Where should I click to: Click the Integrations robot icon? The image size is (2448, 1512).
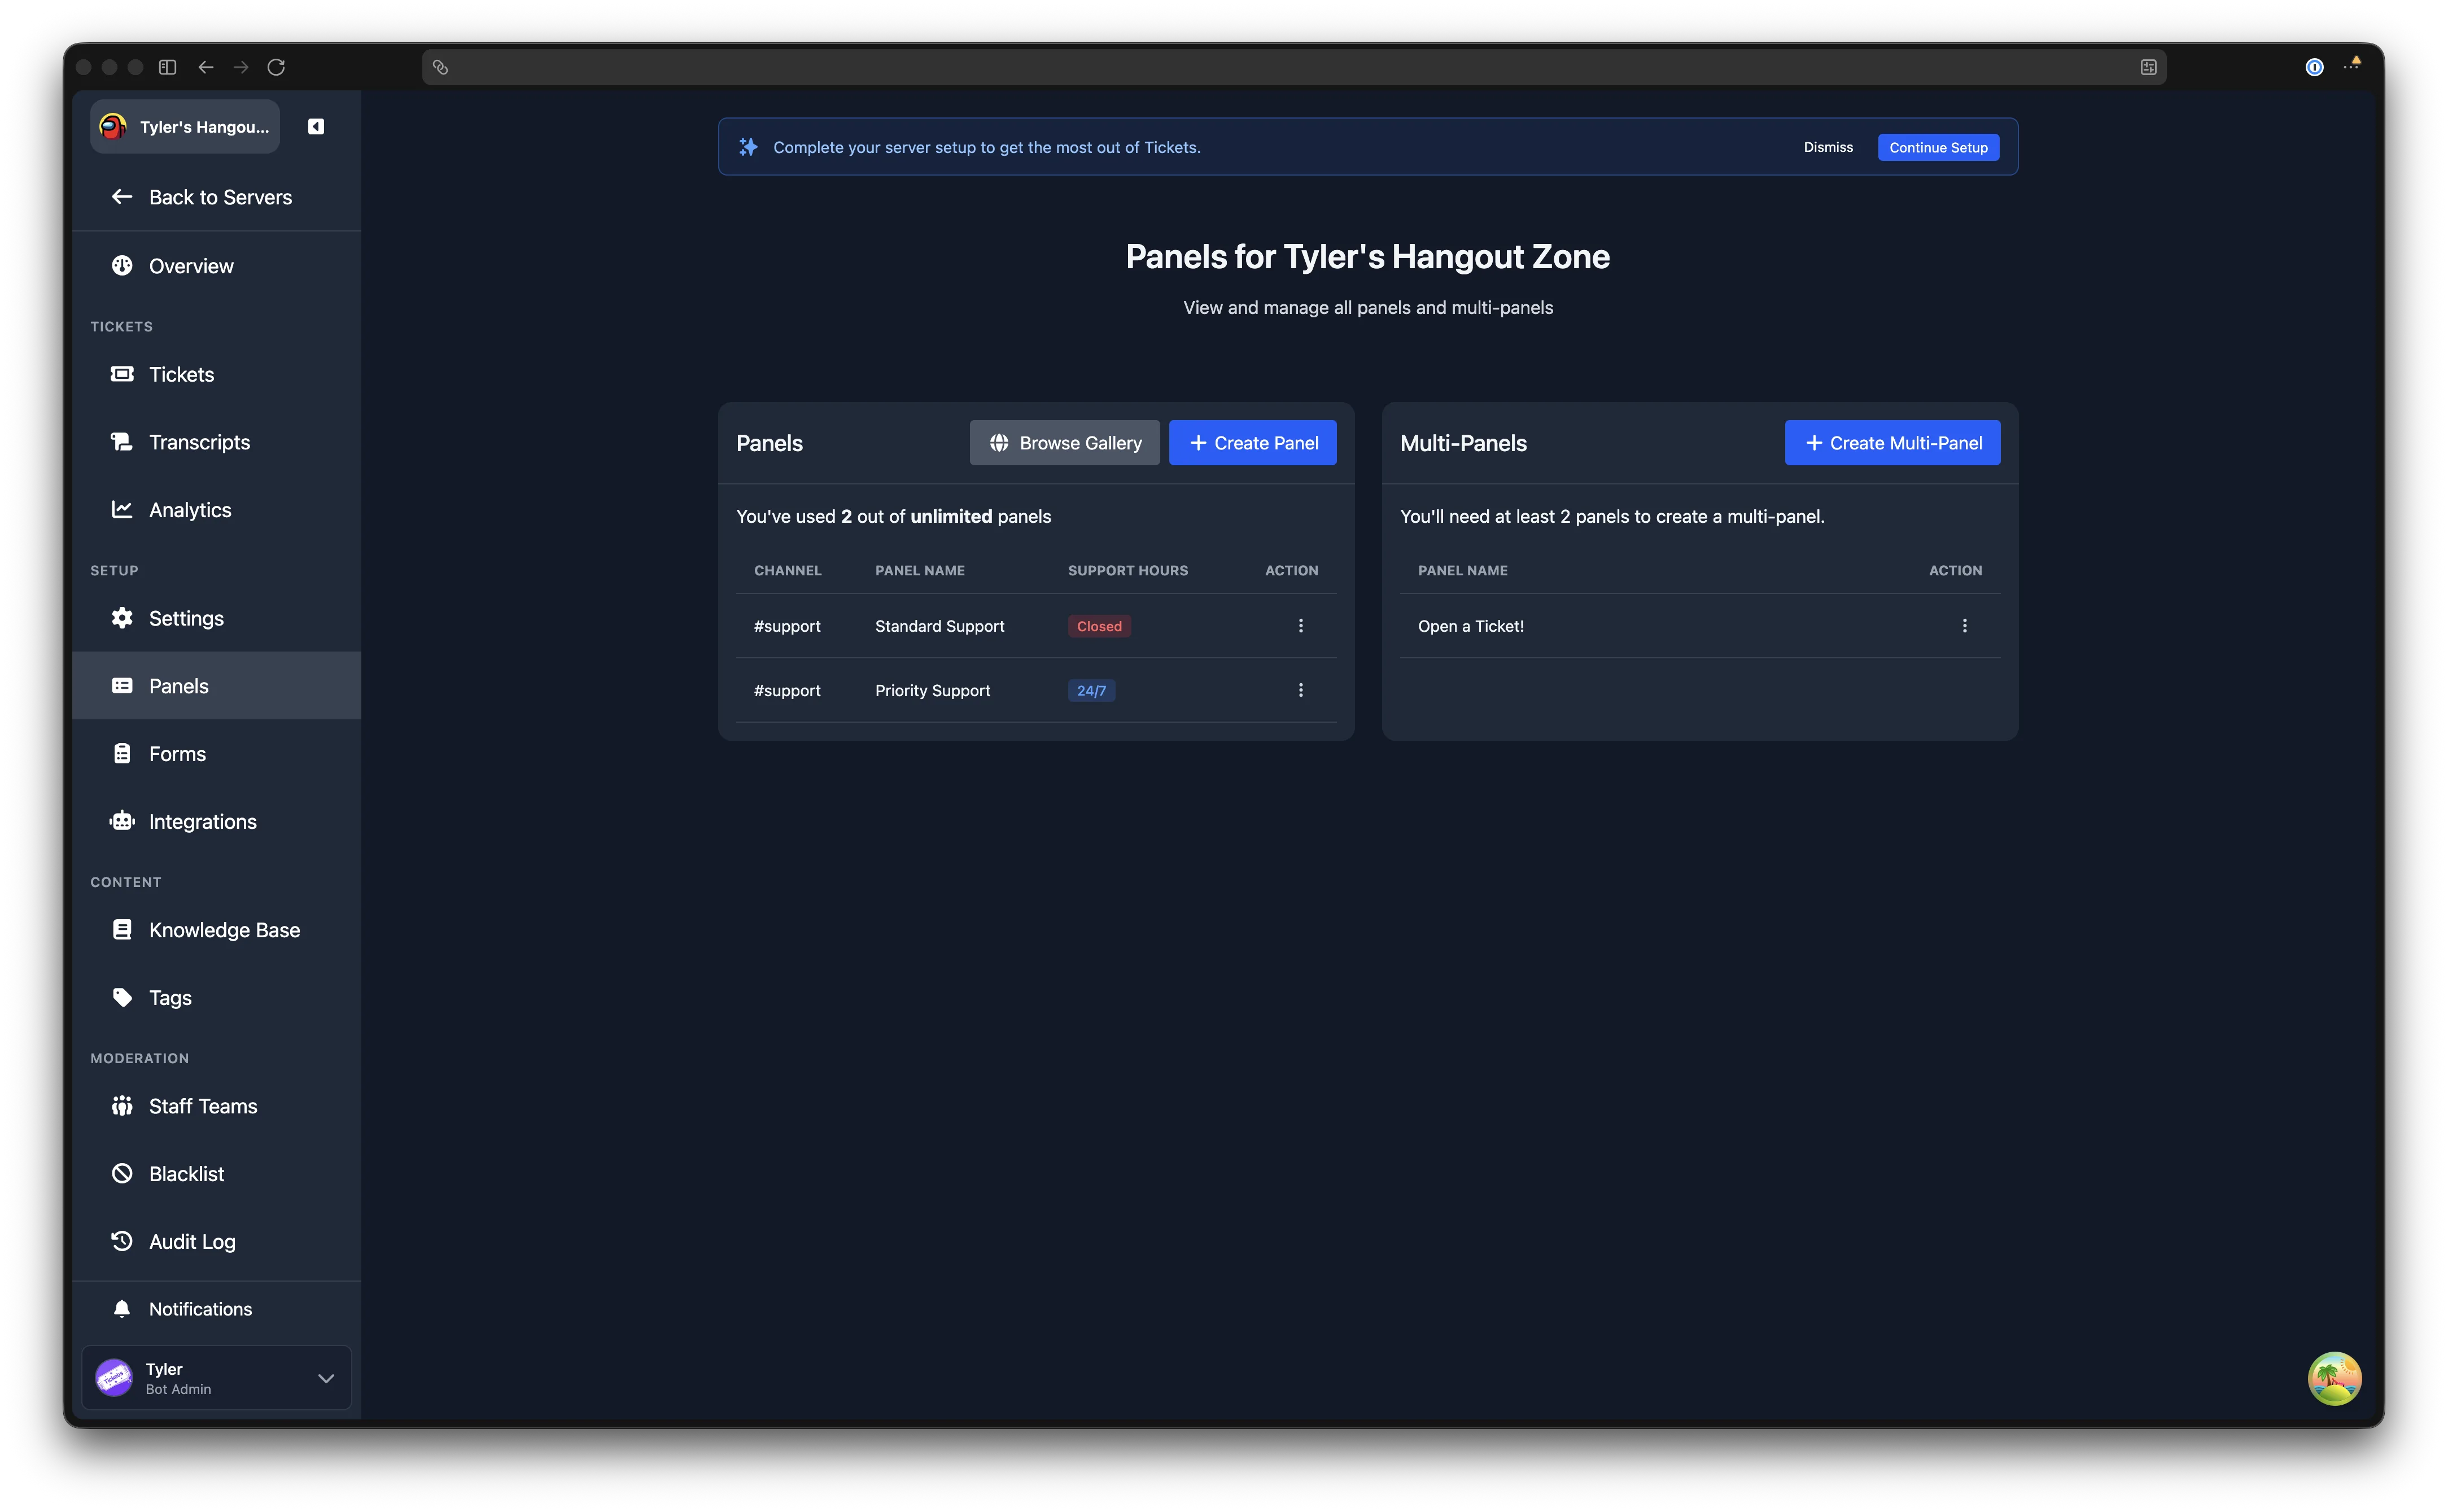(122, 821)
